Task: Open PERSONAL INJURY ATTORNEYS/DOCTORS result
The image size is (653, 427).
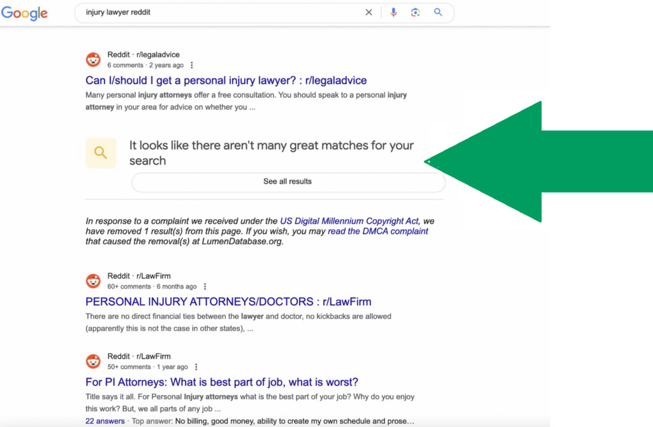Action: (228, 301)
